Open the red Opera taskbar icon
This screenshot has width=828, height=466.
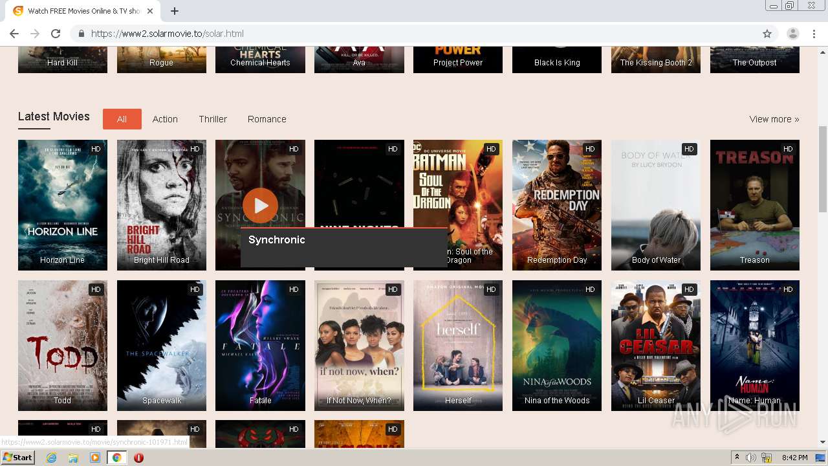(138, 458)
